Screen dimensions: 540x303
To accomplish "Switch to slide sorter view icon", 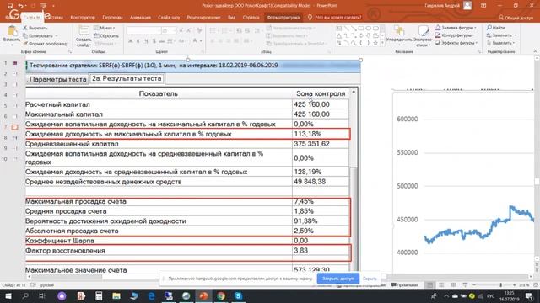I will click(441, 285).
